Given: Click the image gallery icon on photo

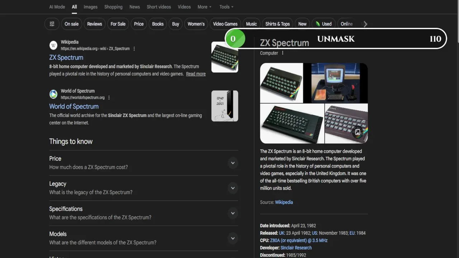Looking at the screenshot, I should click(358, 132).
